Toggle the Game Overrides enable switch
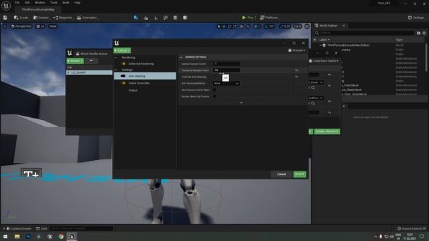 [x=123, y=83]
